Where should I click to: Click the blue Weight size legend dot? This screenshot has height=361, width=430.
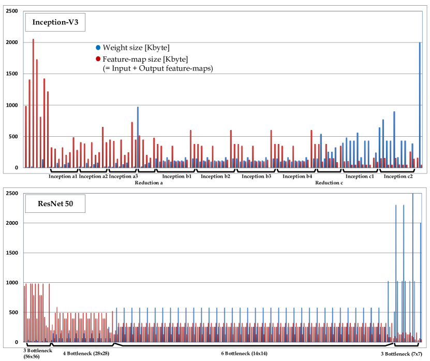click(98, 48)
